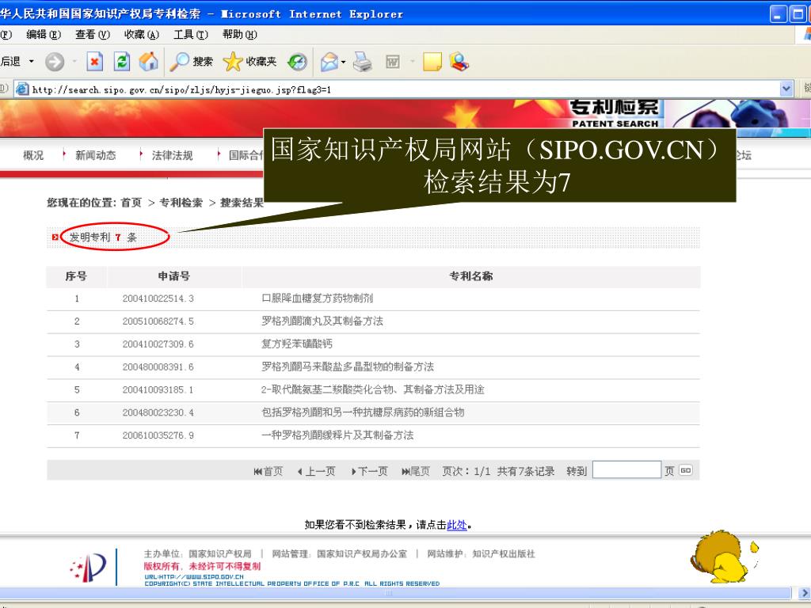Go to 法律法规 navigation item
Image resolution: width=811 pixels, height=608 pixels.
(172, 155)
